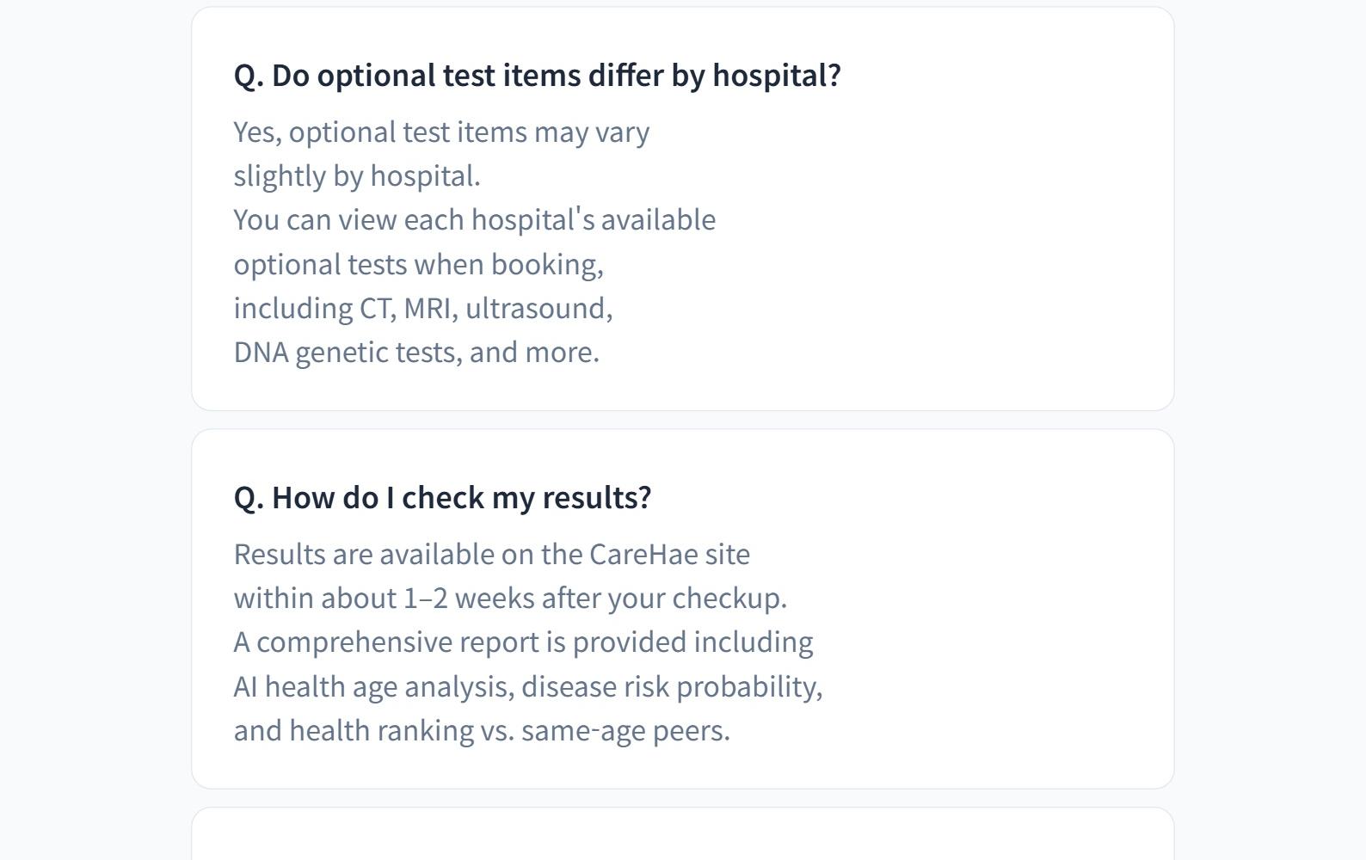Click the line "You can view each hospital's available"

[474, 220]
